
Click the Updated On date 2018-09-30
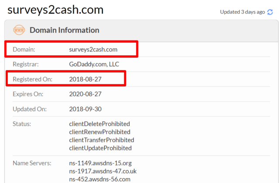point(85,109)
